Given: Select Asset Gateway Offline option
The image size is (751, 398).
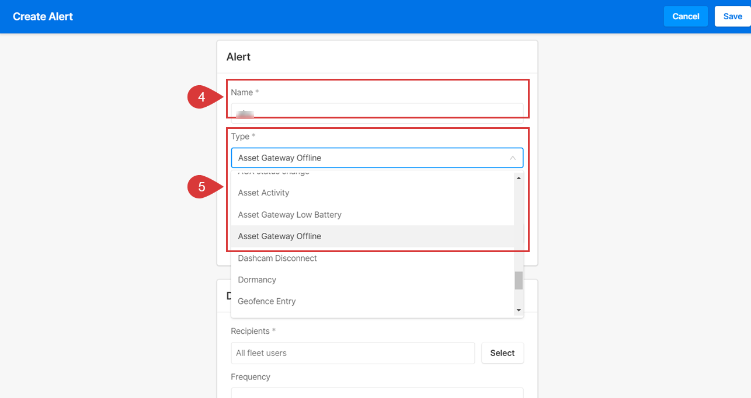Looking at the screenshot, I should click(373, 236).
